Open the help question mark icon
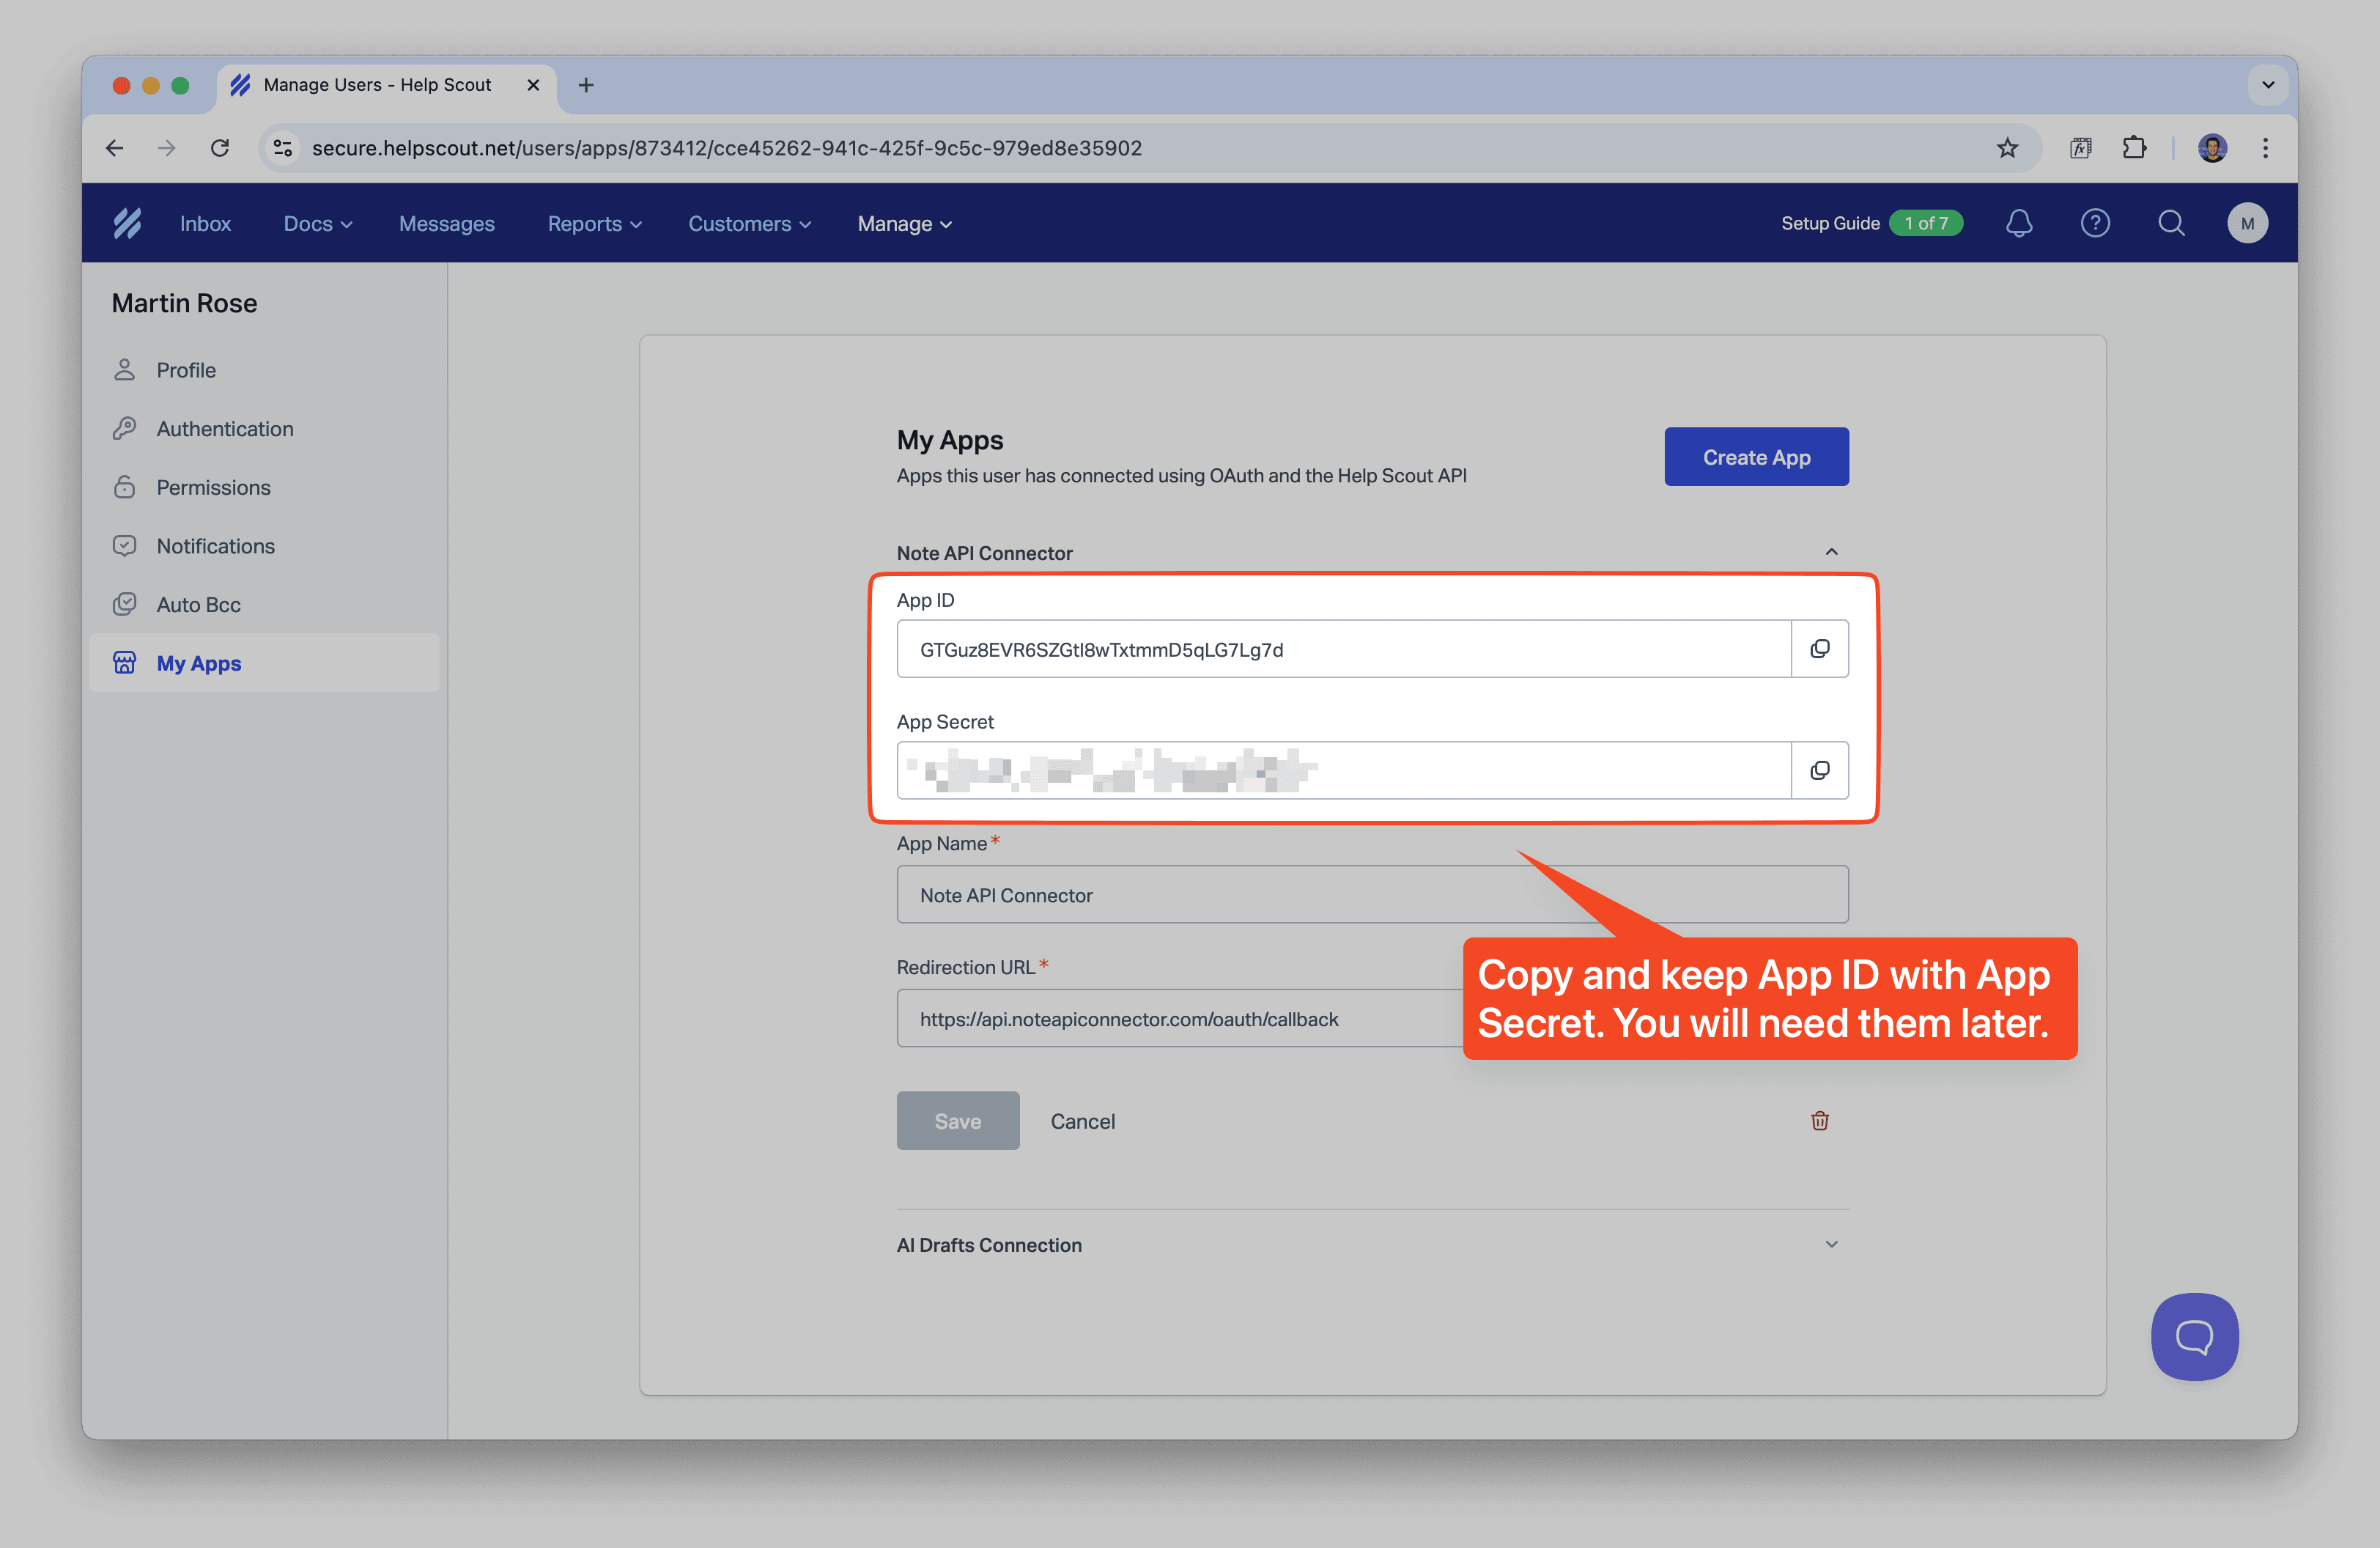2380x1548 pixels. pyautogui.click(x=2095, y=223)
